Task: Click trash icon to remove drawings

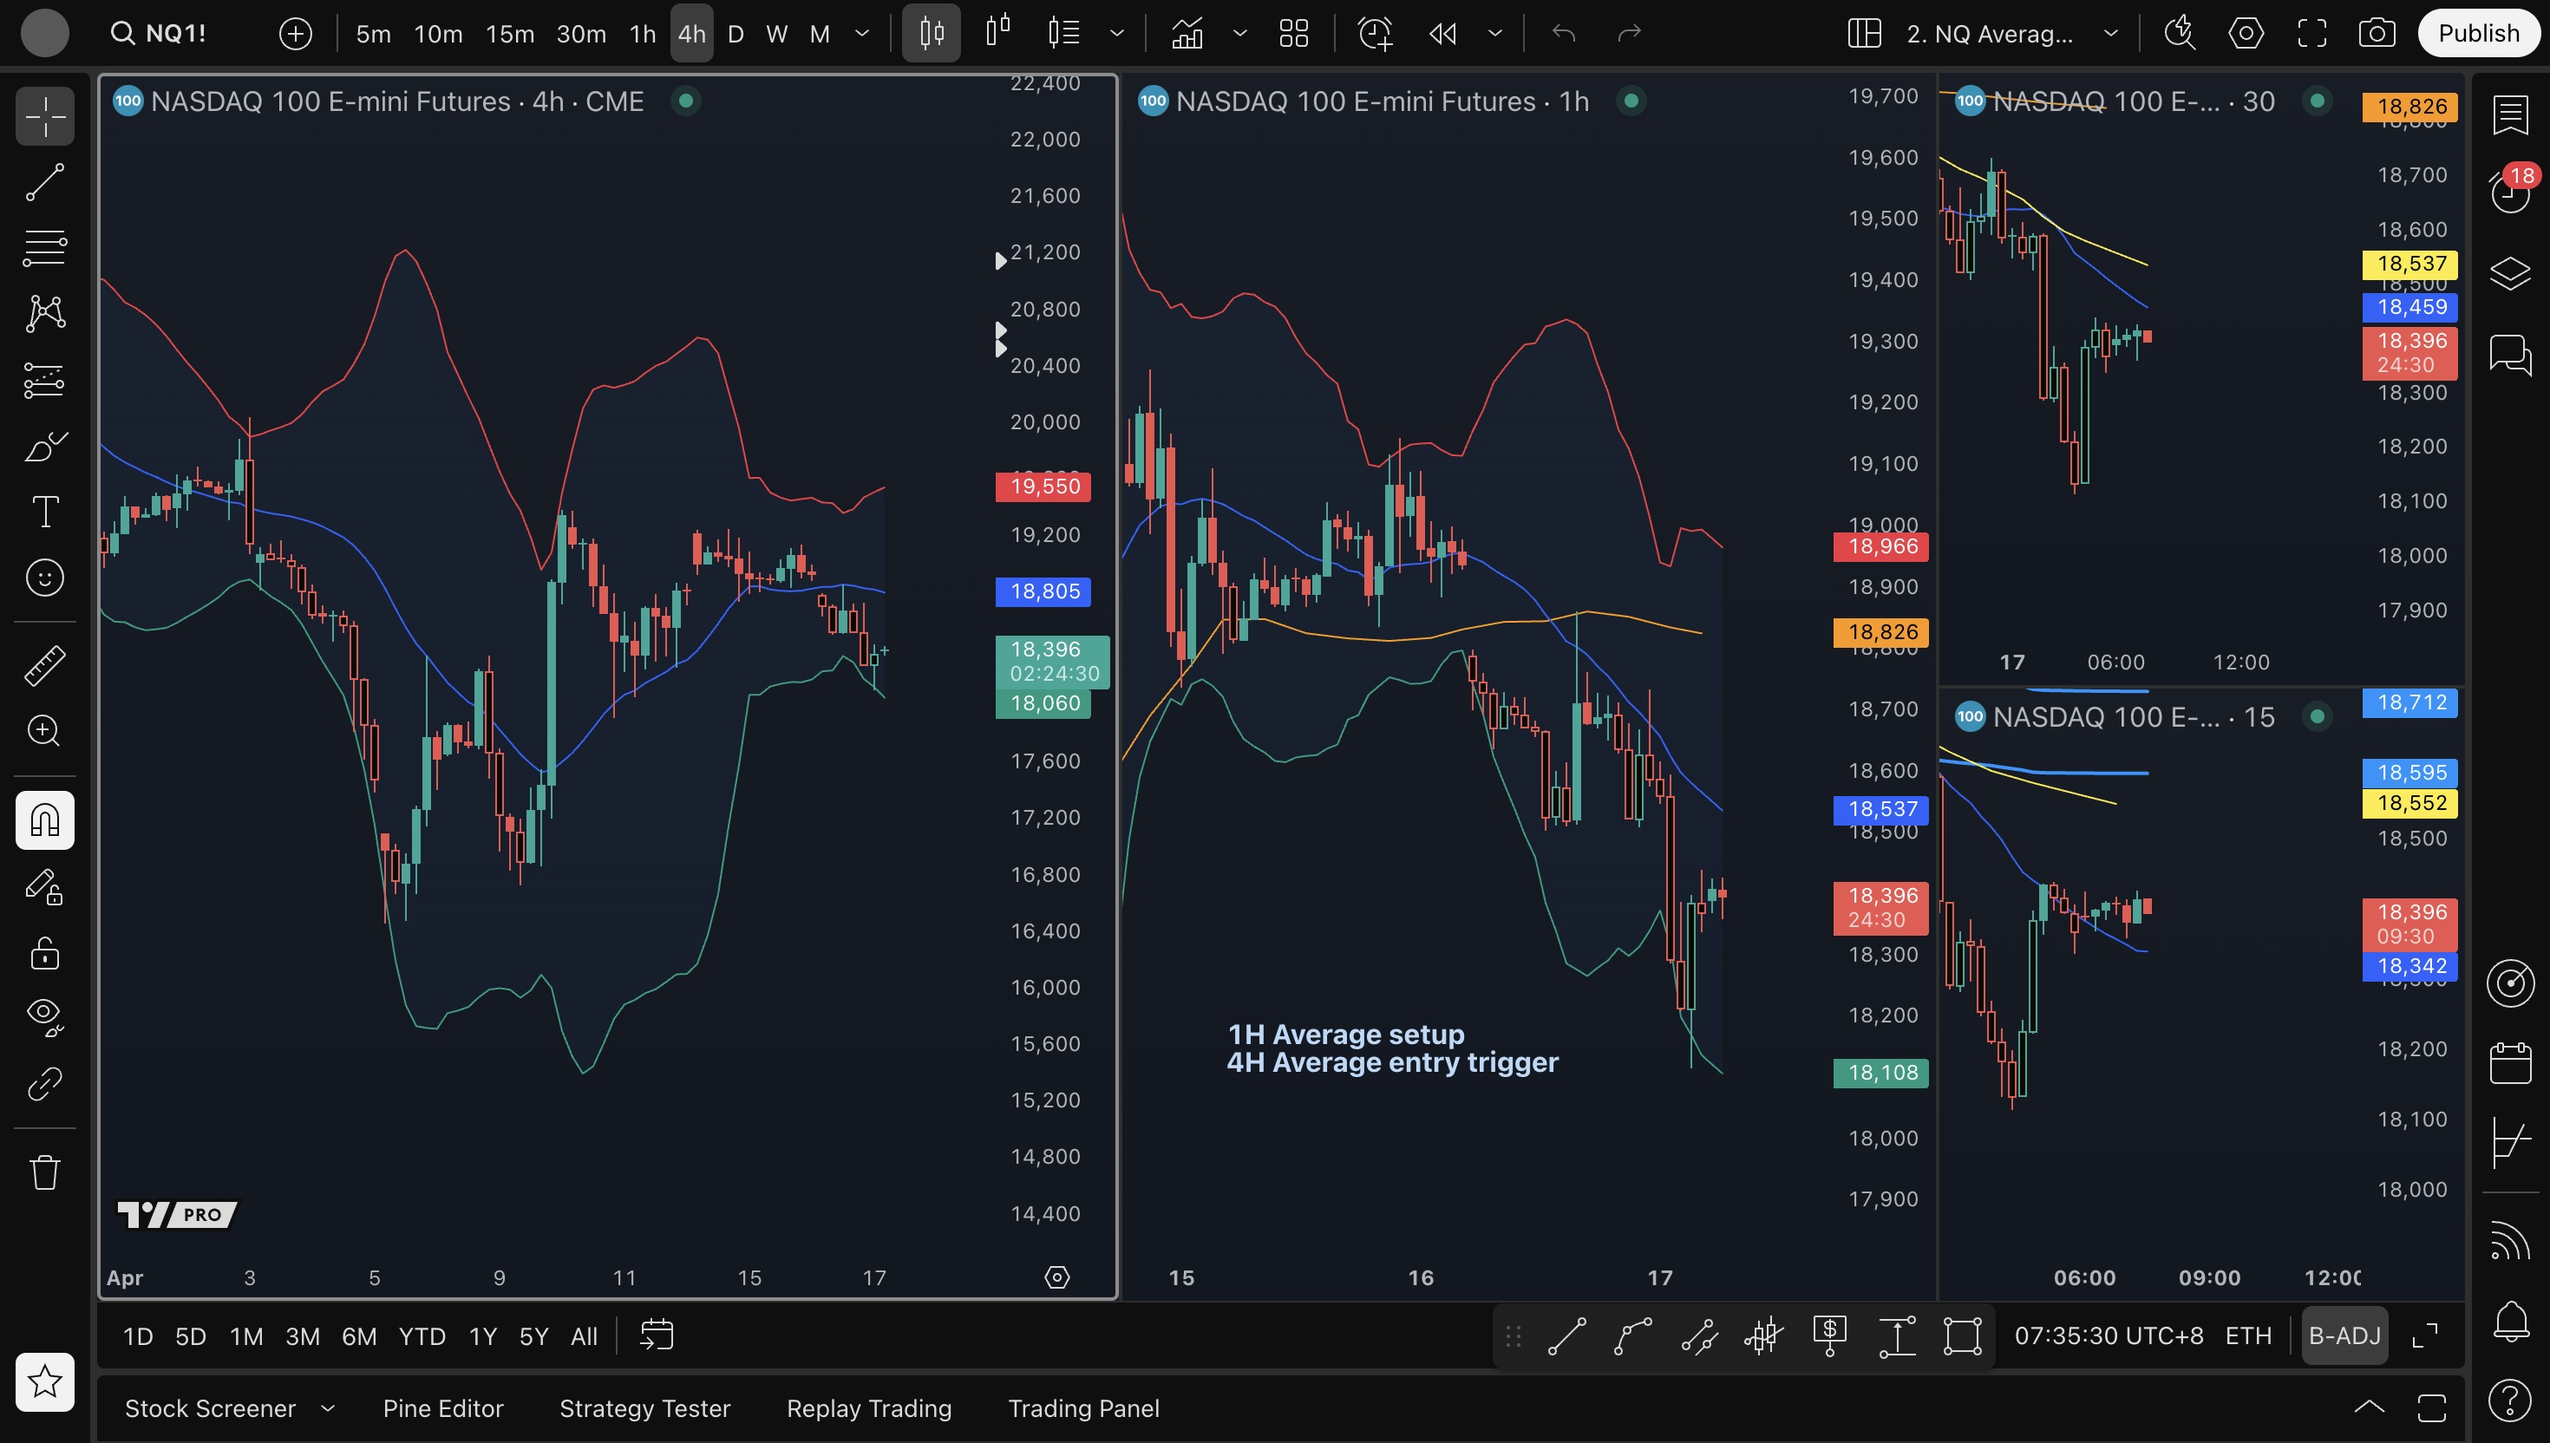Action: click(44, 1172)
